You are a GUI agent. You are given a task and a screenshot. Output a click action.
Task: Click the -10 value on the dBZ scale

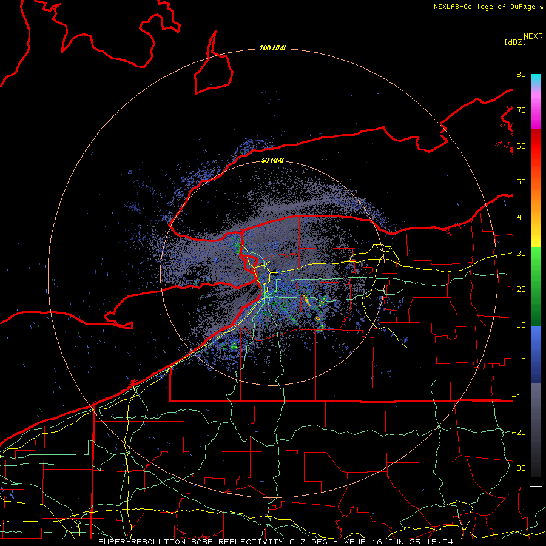tap(519, 396)
